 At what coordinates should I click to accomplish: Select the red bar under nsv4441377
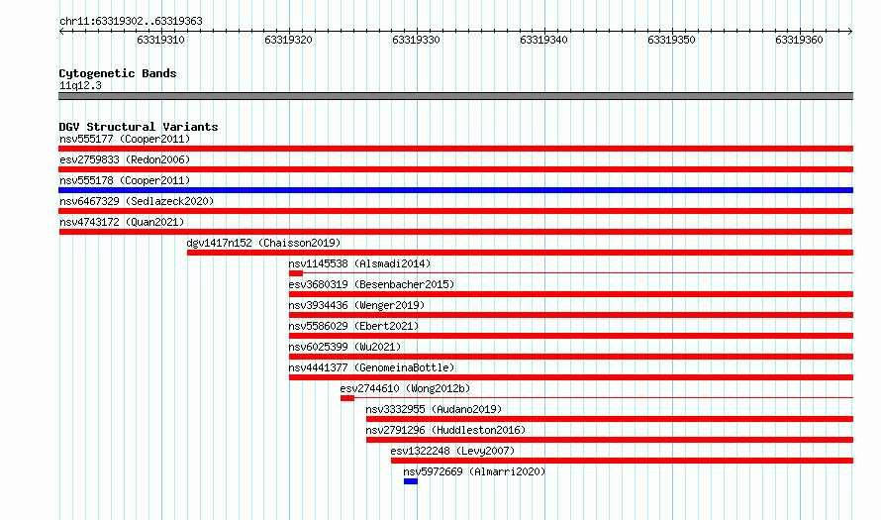click(x=571, y=377)
